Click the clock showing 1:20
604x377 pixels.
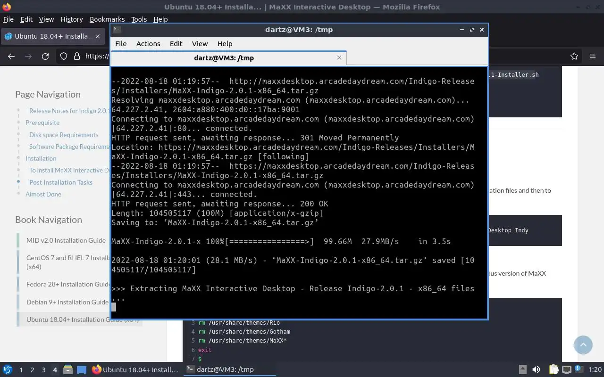point(595,370)
